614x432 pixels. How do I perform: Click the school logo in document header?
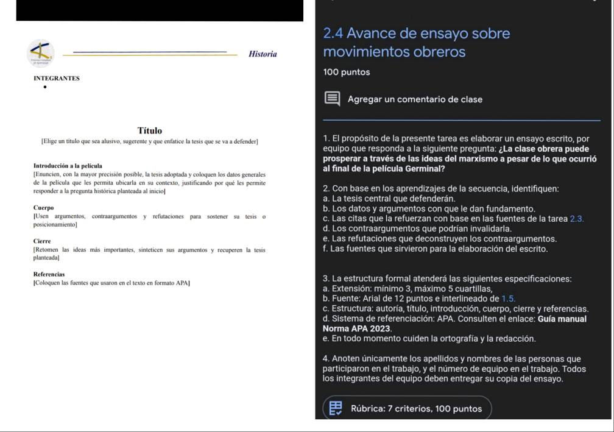point(41,54)
